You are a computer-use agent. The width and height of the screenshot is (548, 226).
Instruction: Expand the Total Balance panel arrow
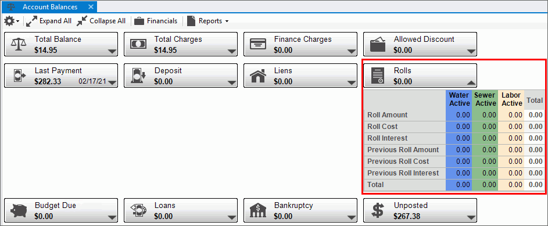[x=112, y=52]
